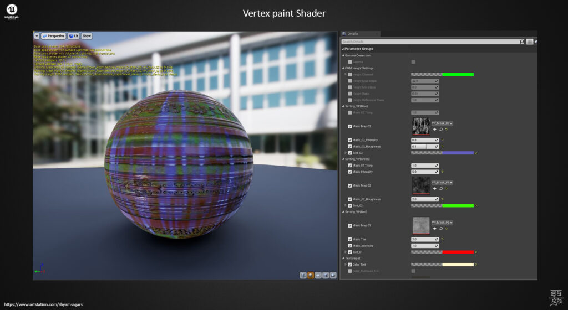Open the VP_Mask_01 texture dropdown

[442, 183]
